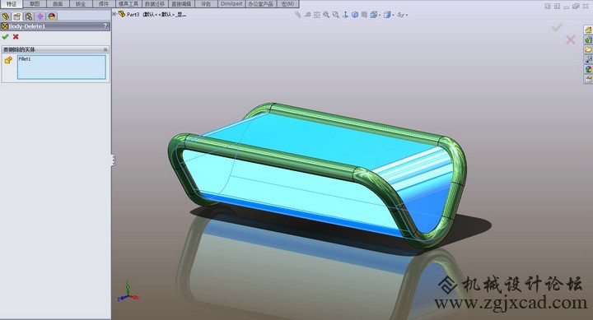Confirm Body-Delete with the green checkmark
The height and width of the screenshot is (320, 593).
[x=5, y=37]
